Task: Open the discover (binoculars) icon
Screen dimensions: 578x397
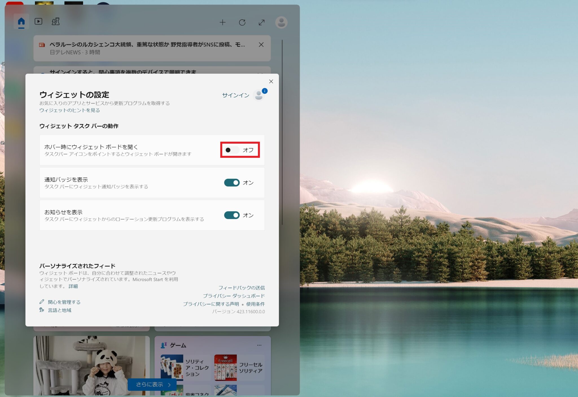Action: [x=55, y=21]
